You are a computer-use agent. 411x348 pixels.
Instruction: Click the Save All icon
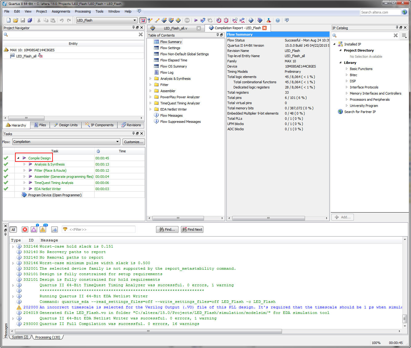(30, 20)
